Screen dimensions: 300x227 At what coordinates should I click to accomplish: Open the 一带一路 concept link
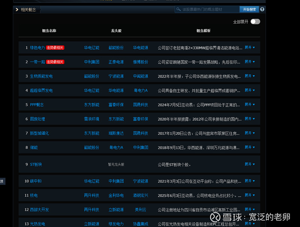pos(37,62)
